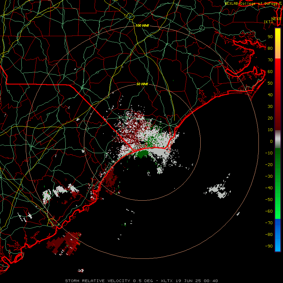
Task: Click the gray zero-velocity segment of color bar
Action: [x=278, y=139]
